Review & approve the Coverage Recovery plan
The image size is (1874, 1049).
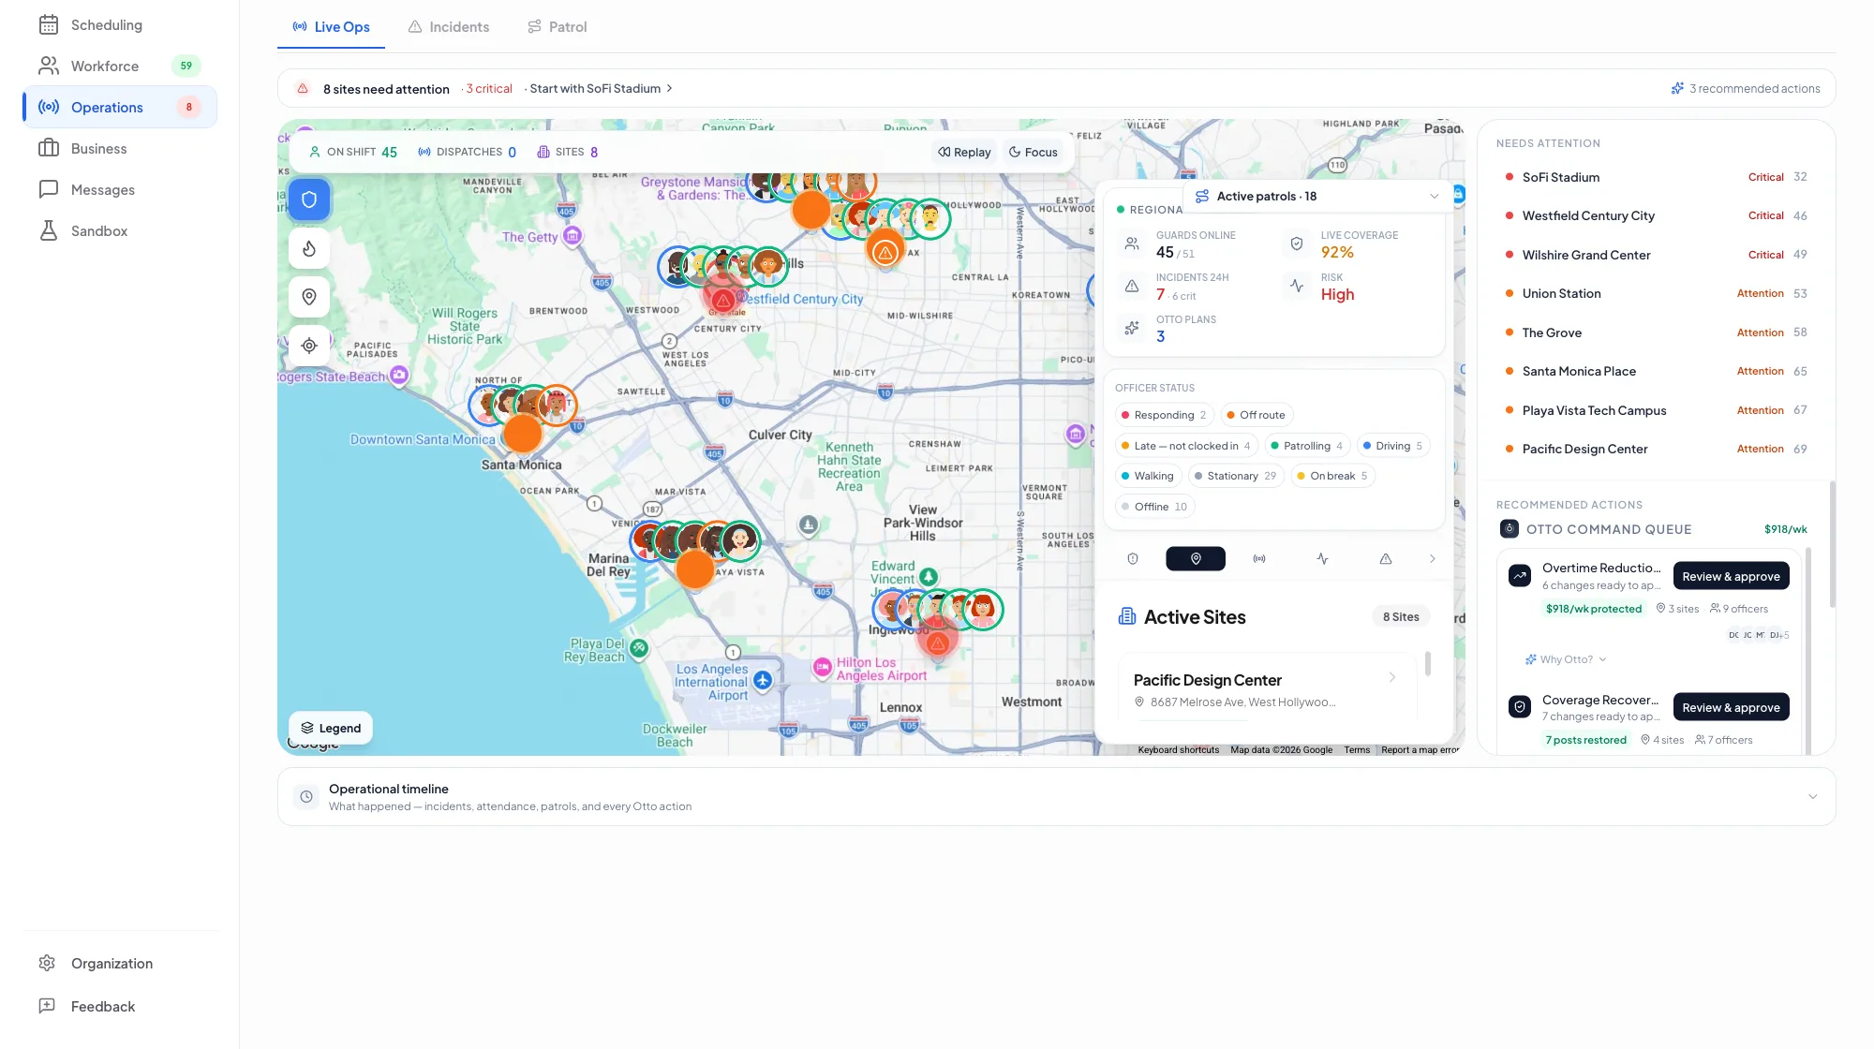(x=1731, y=708)
